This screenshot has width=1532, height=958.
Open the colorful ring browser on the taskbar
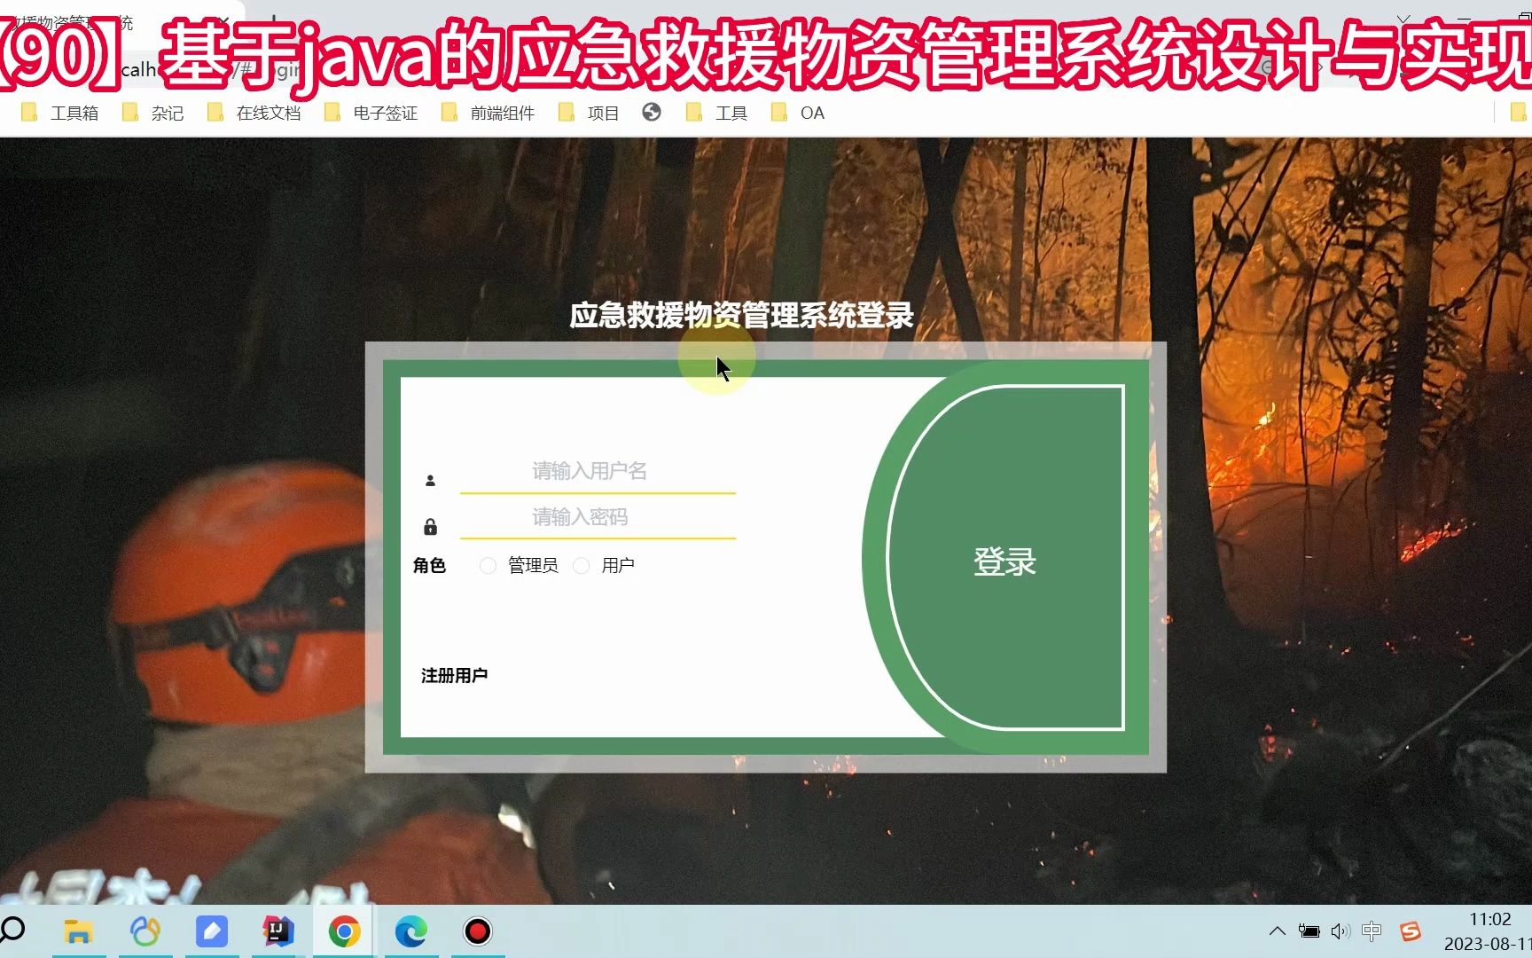pyautogui.click(x=145, y=931)
